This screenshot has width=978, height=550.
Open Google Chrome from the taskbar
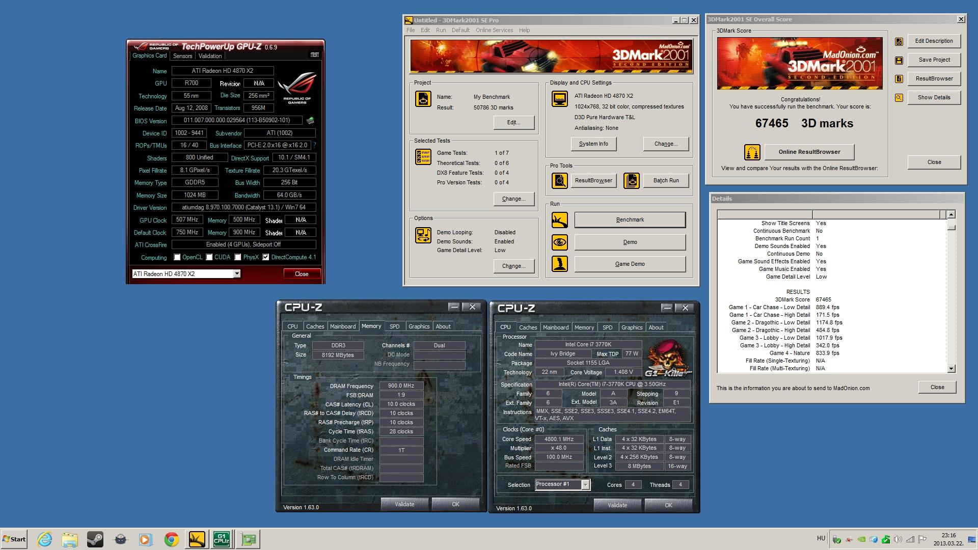[x=171, y=539]
